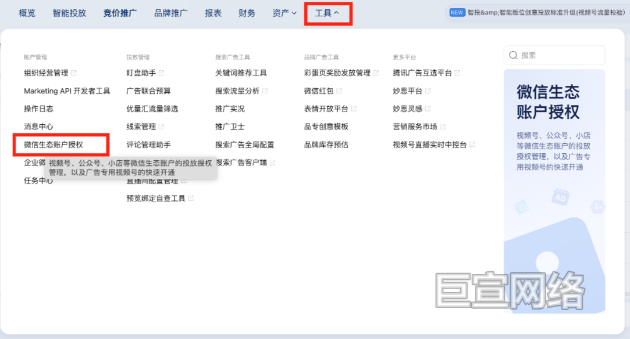The image size is (630, 339).
Task: Open 品专创意模板
Action: pyautogui.click(x=326, y=127)
